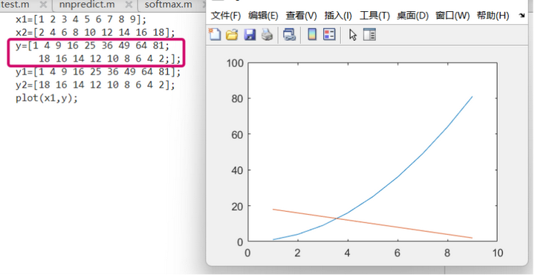
Task: Click the code line y=[1 4 9 16 25
Action: pyautogui.click(x=92, y=46)
